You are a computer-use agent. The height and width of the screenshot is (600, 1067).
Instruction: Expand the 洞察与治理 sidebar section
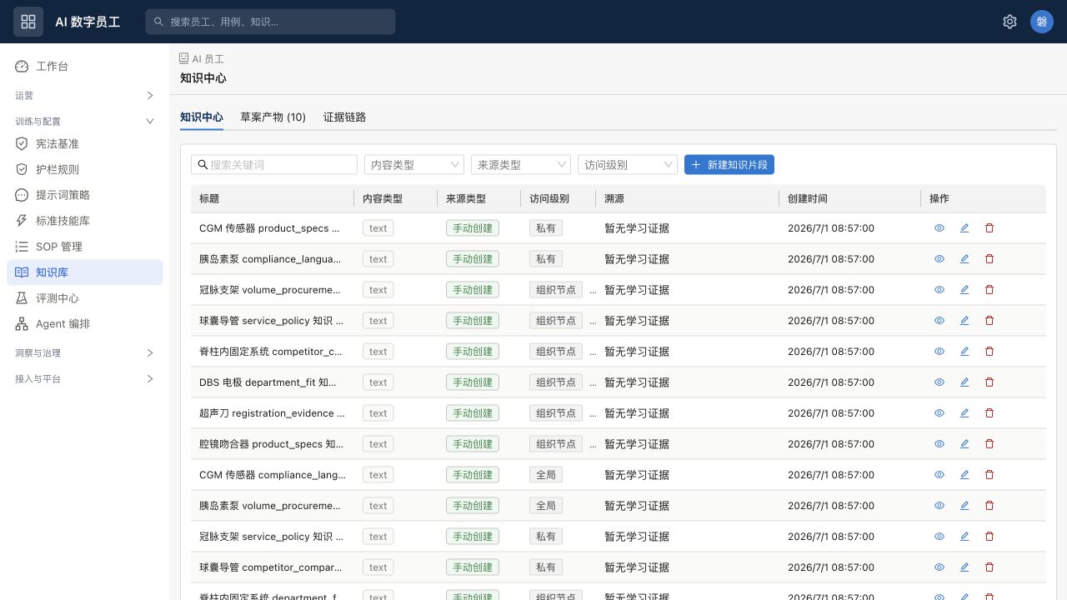pos(84,352)
